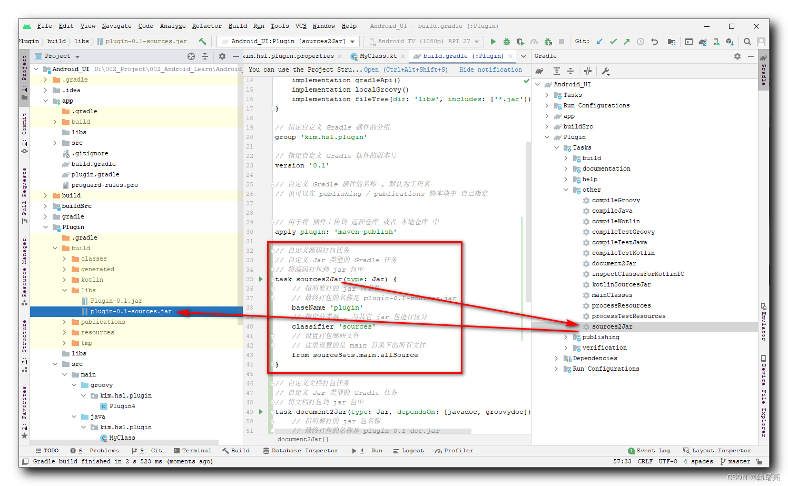Expand Dependencies node under Plugin in Gradle
The height and width of the screenshot is (486, 788).
pos(556,358)
